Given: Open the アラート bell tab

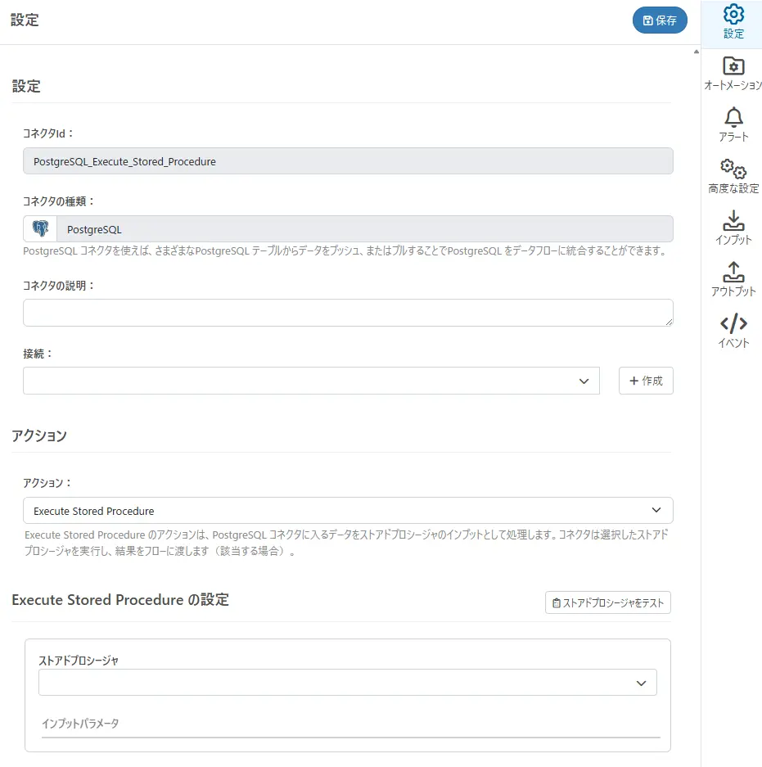Looking at the screenshot, I should (x=733, y=124).
